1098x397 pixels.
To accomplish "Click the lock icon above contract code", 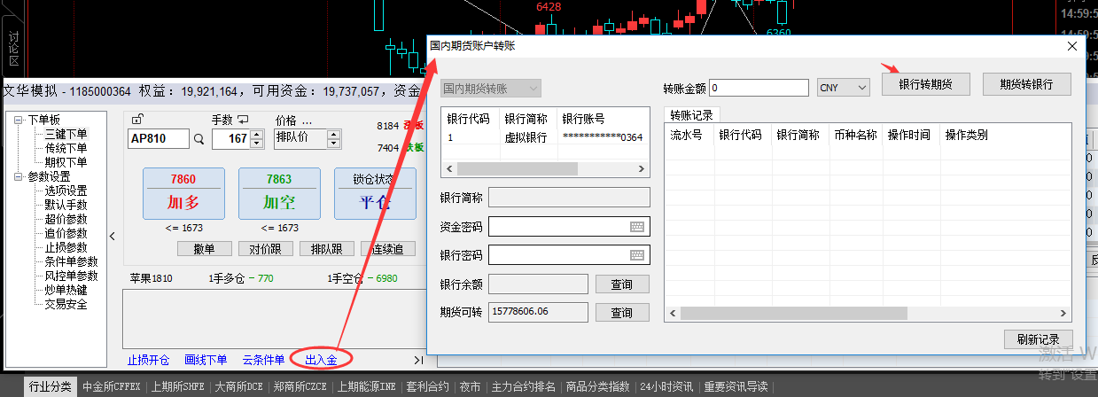I will coord(137,120).
